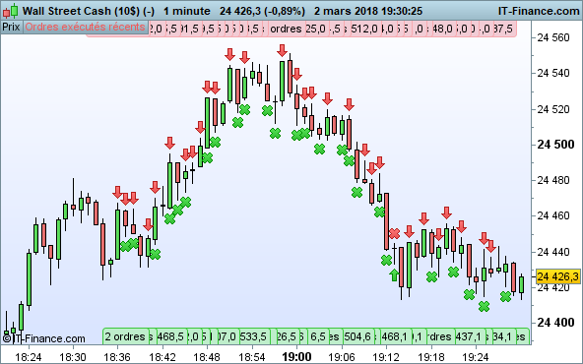The width and height of the screenshot is (583, 364).
Task: Click the red arrow just below the 24 500 level near 18:43
Action: (169, 143)
